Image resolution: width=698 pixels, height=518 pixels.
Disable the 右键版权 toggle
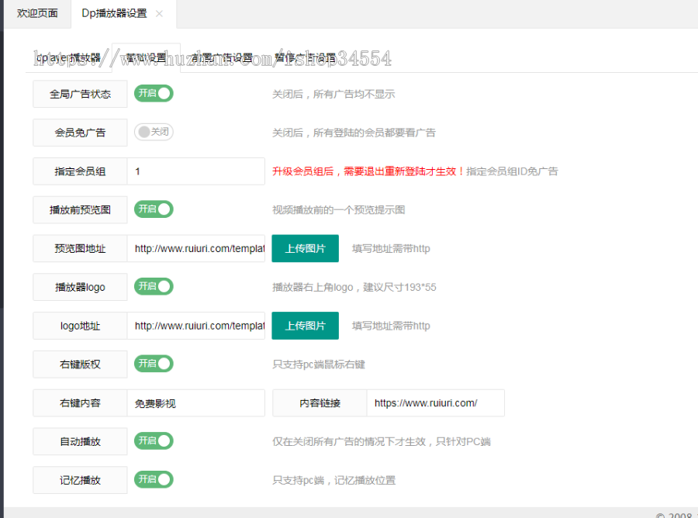(x=153, y=363)
